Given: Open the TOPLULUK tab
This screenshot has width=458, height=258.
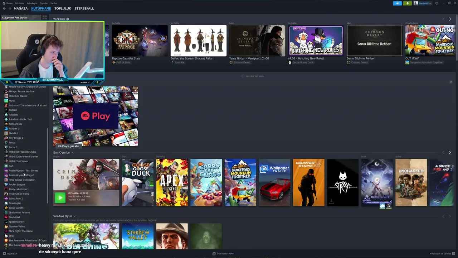Looking at the screenshot, I should (63, 8).
